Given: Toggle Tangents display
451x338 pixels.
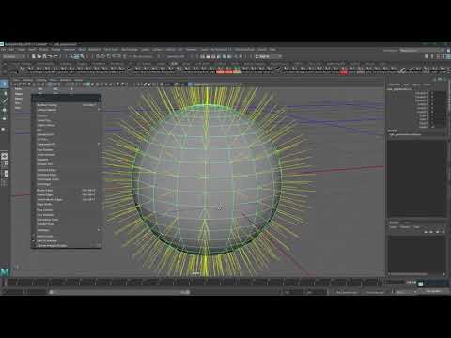Looking at the screenshot, I should 67,160.
